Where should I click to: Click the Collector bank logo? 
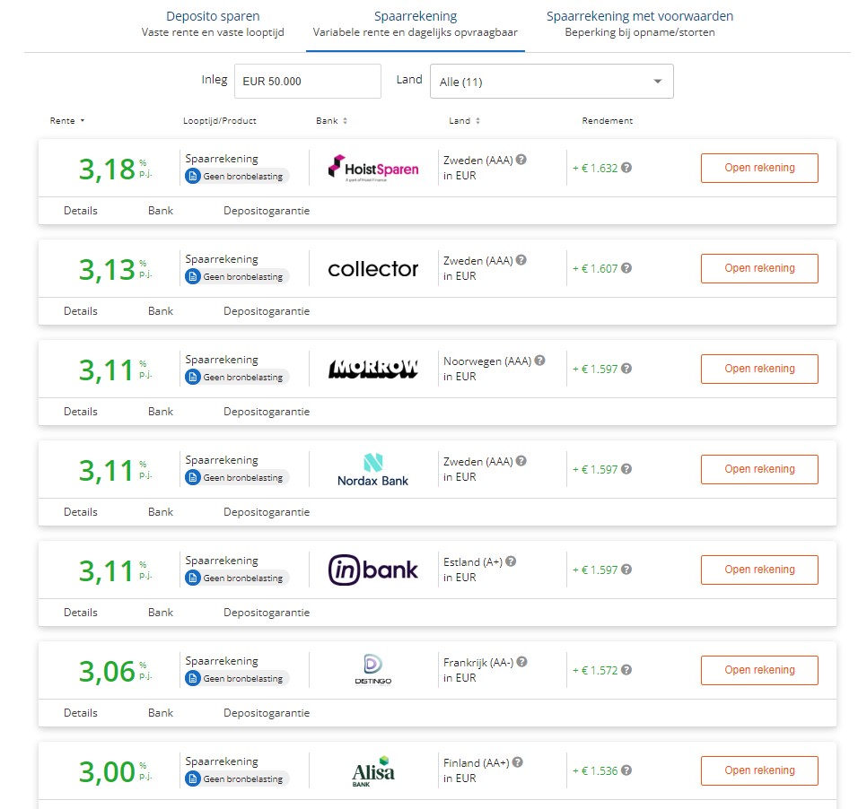coord(372,268)
